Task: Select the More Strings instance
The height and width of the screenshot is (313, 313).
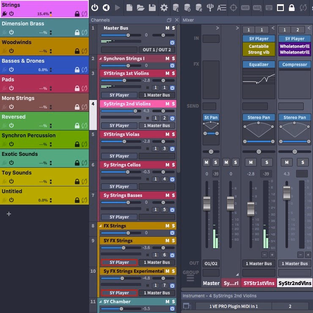Action: [44, 102]
